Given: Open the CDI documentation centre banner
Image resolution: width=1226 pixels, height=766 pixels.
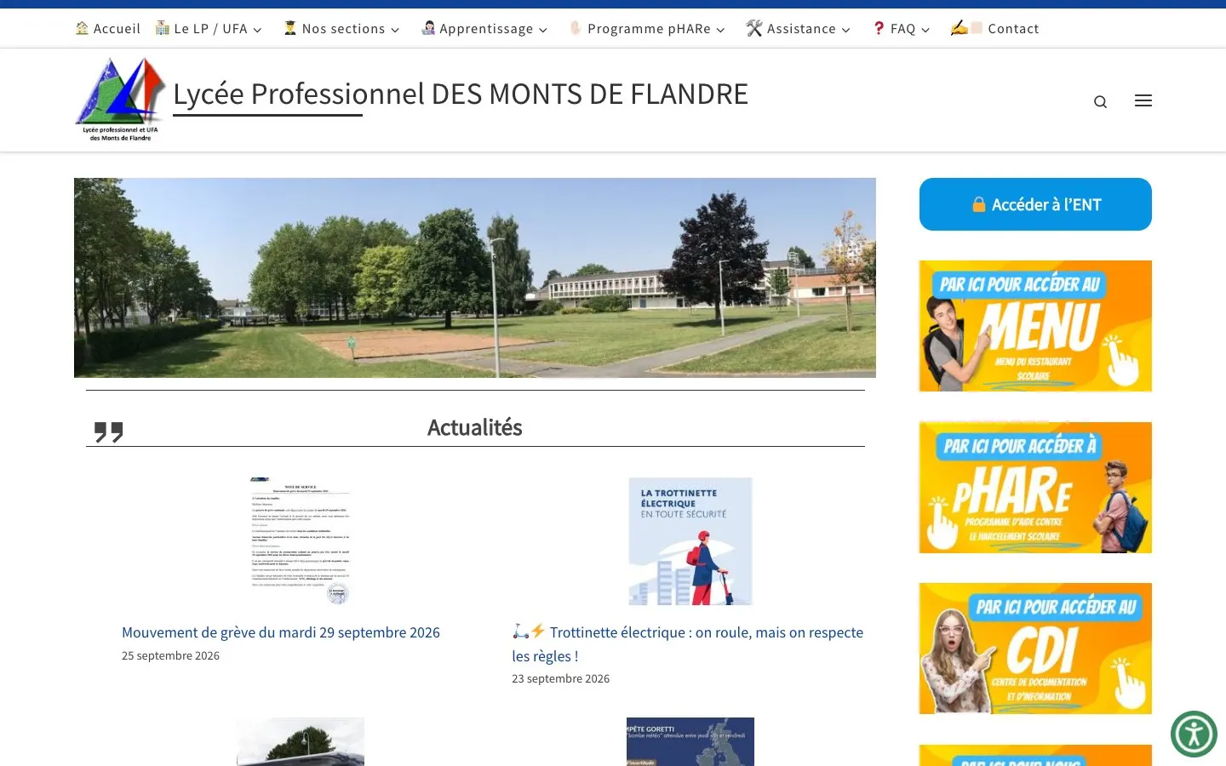Looking at the screenshot, I should coord(1035,649).
